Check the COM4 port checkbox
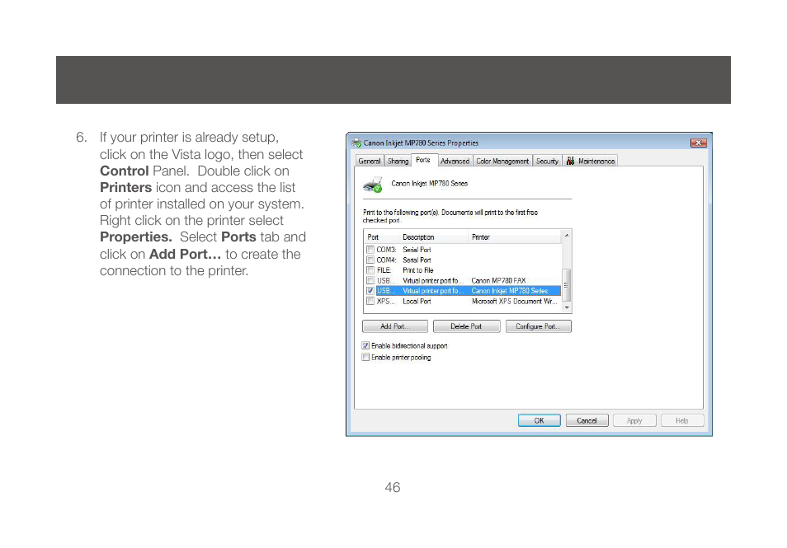The width and height of the screenshot is (787, 548). click(370, 260)
